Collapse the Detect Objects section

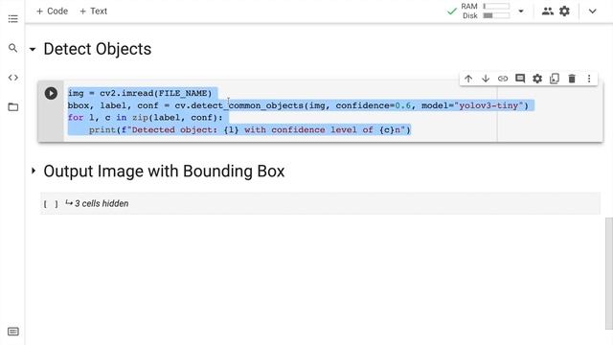pos(33,50)
